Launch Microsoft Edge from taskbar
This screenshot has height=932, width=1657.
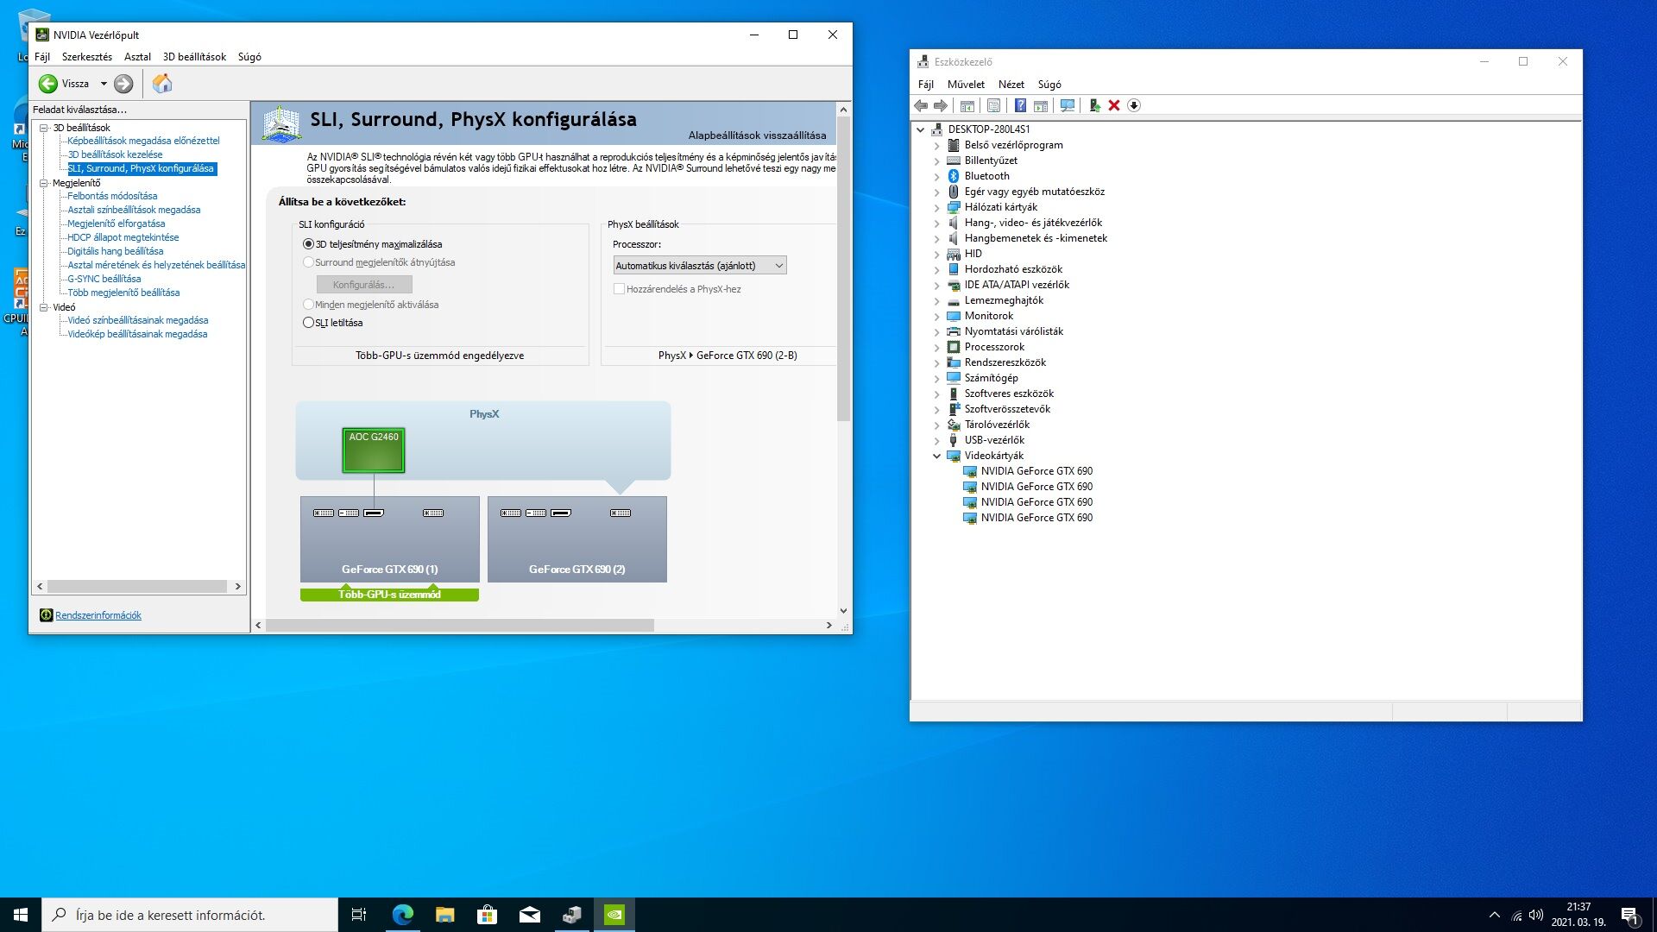point(402,915)
